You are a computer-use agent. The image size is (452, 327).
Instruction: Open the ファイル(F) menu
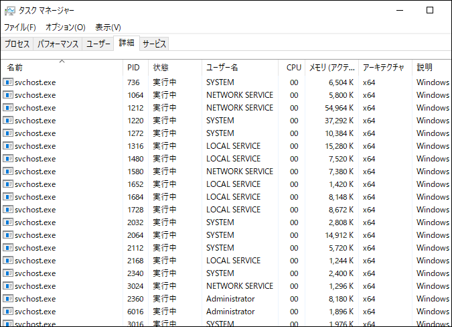(20, 27)
